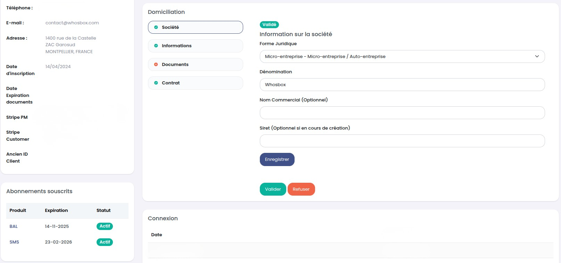Screen dimensions: 561x263
Task: Click the orange Refuser button
Action: tap(301, 189)
